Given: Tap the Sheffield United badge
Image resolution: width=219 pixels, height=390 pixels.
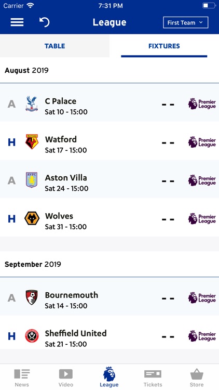Looking at the screenshot, I should click(32, 336).
